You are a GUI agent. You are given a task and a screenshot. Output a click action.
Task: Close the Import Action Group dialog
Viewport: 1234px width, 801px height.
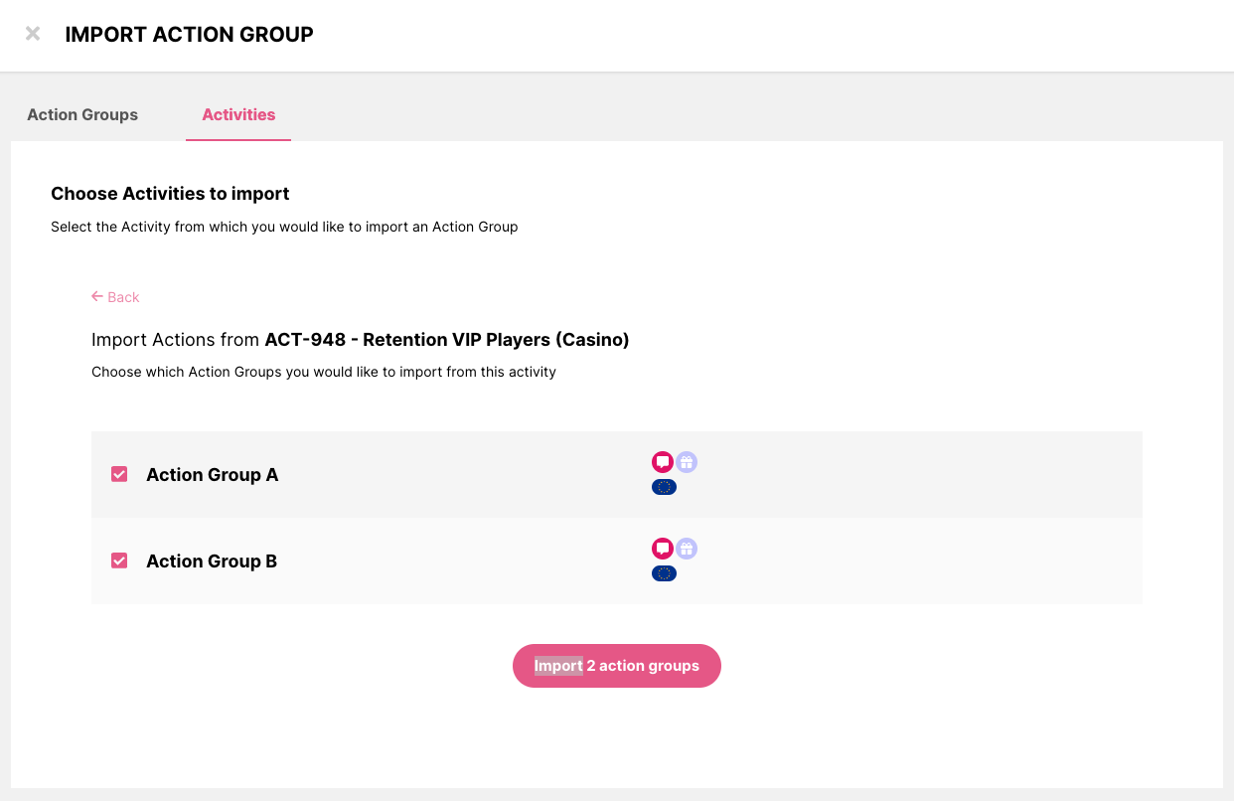click(x=33, y=34)
